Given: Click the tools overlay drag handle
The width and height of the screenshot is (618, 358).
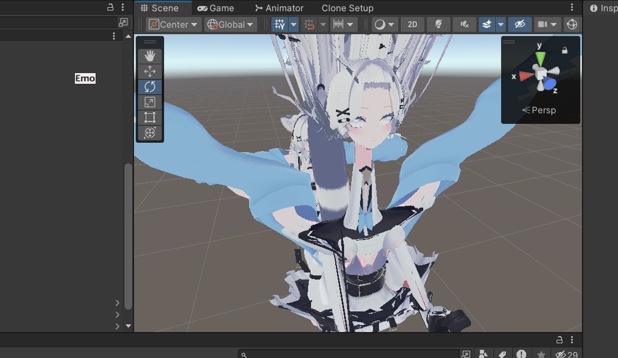Looking at the screenshot, I should point(150,42).
